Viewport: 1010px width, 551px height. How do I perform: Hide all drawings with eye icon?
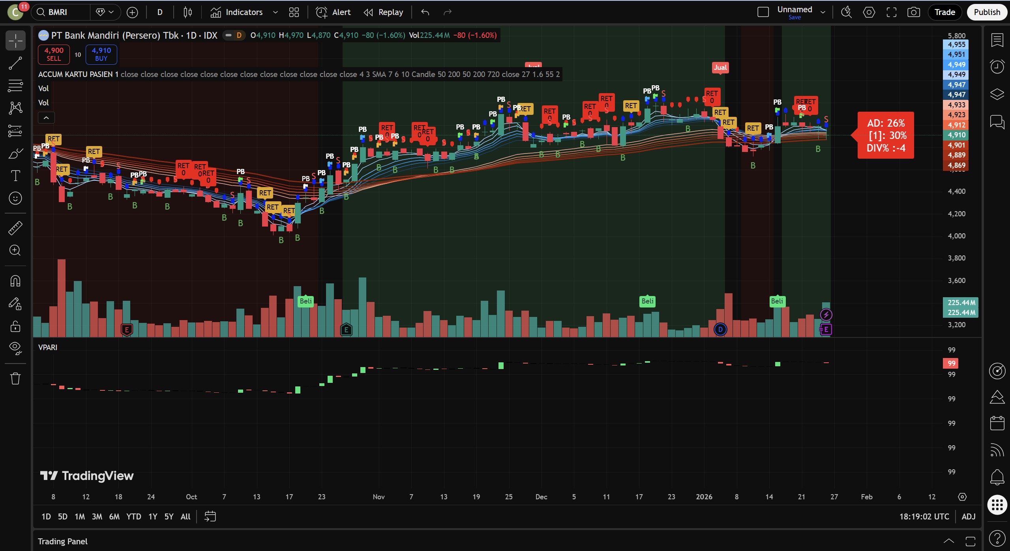click(x=15, y=348)
